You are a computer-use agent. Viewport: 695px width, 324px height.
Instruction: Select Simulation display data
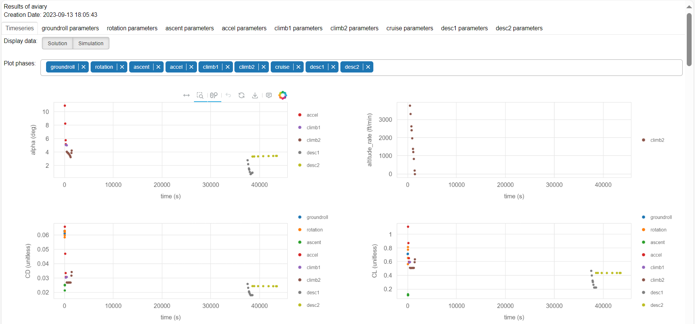[91, 43]
